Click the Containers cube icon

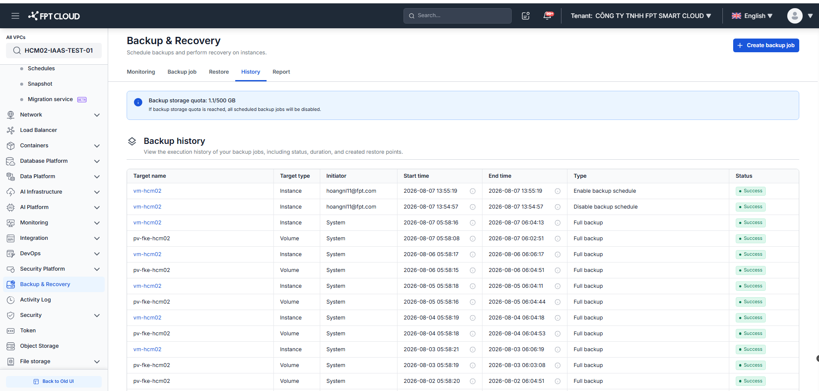(x=11, y=146)
